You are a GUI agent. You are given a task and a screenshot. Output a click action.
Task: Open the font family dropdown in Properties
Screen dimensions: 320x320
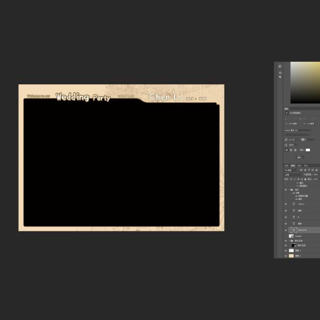(x=298, y=130)
